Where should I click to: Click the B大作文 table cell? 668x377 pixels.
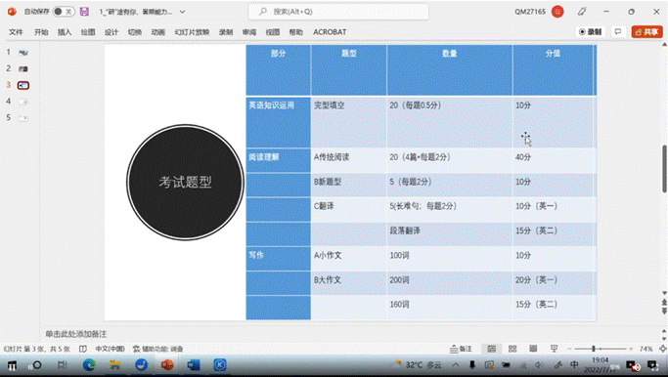[x=349, y=283]
